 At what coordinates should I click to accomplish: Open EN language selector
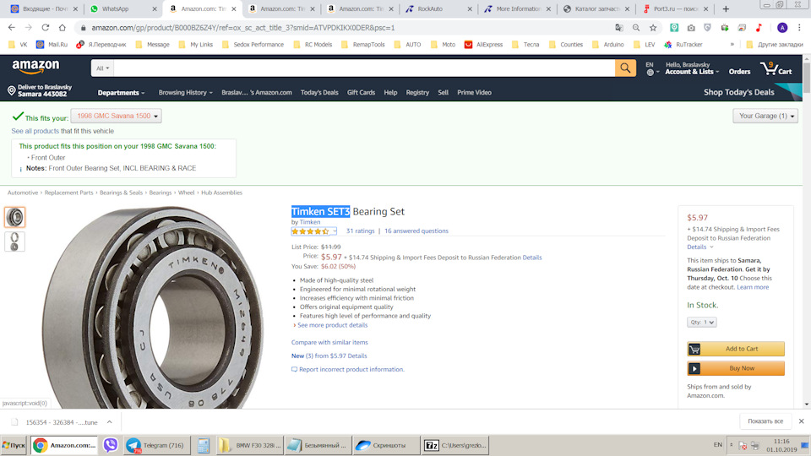pyautogui.click(x=651, y=68)
